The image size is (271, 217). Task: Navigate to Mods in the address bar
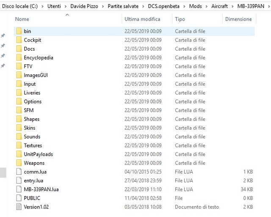point(196,6)
